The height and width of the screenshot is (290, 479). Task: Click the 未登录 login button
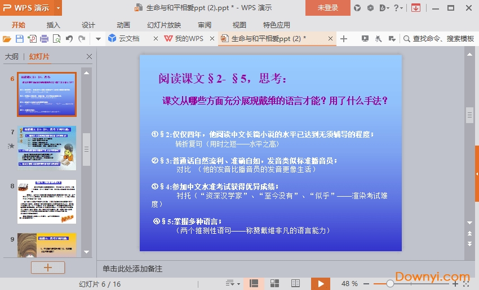328,8
